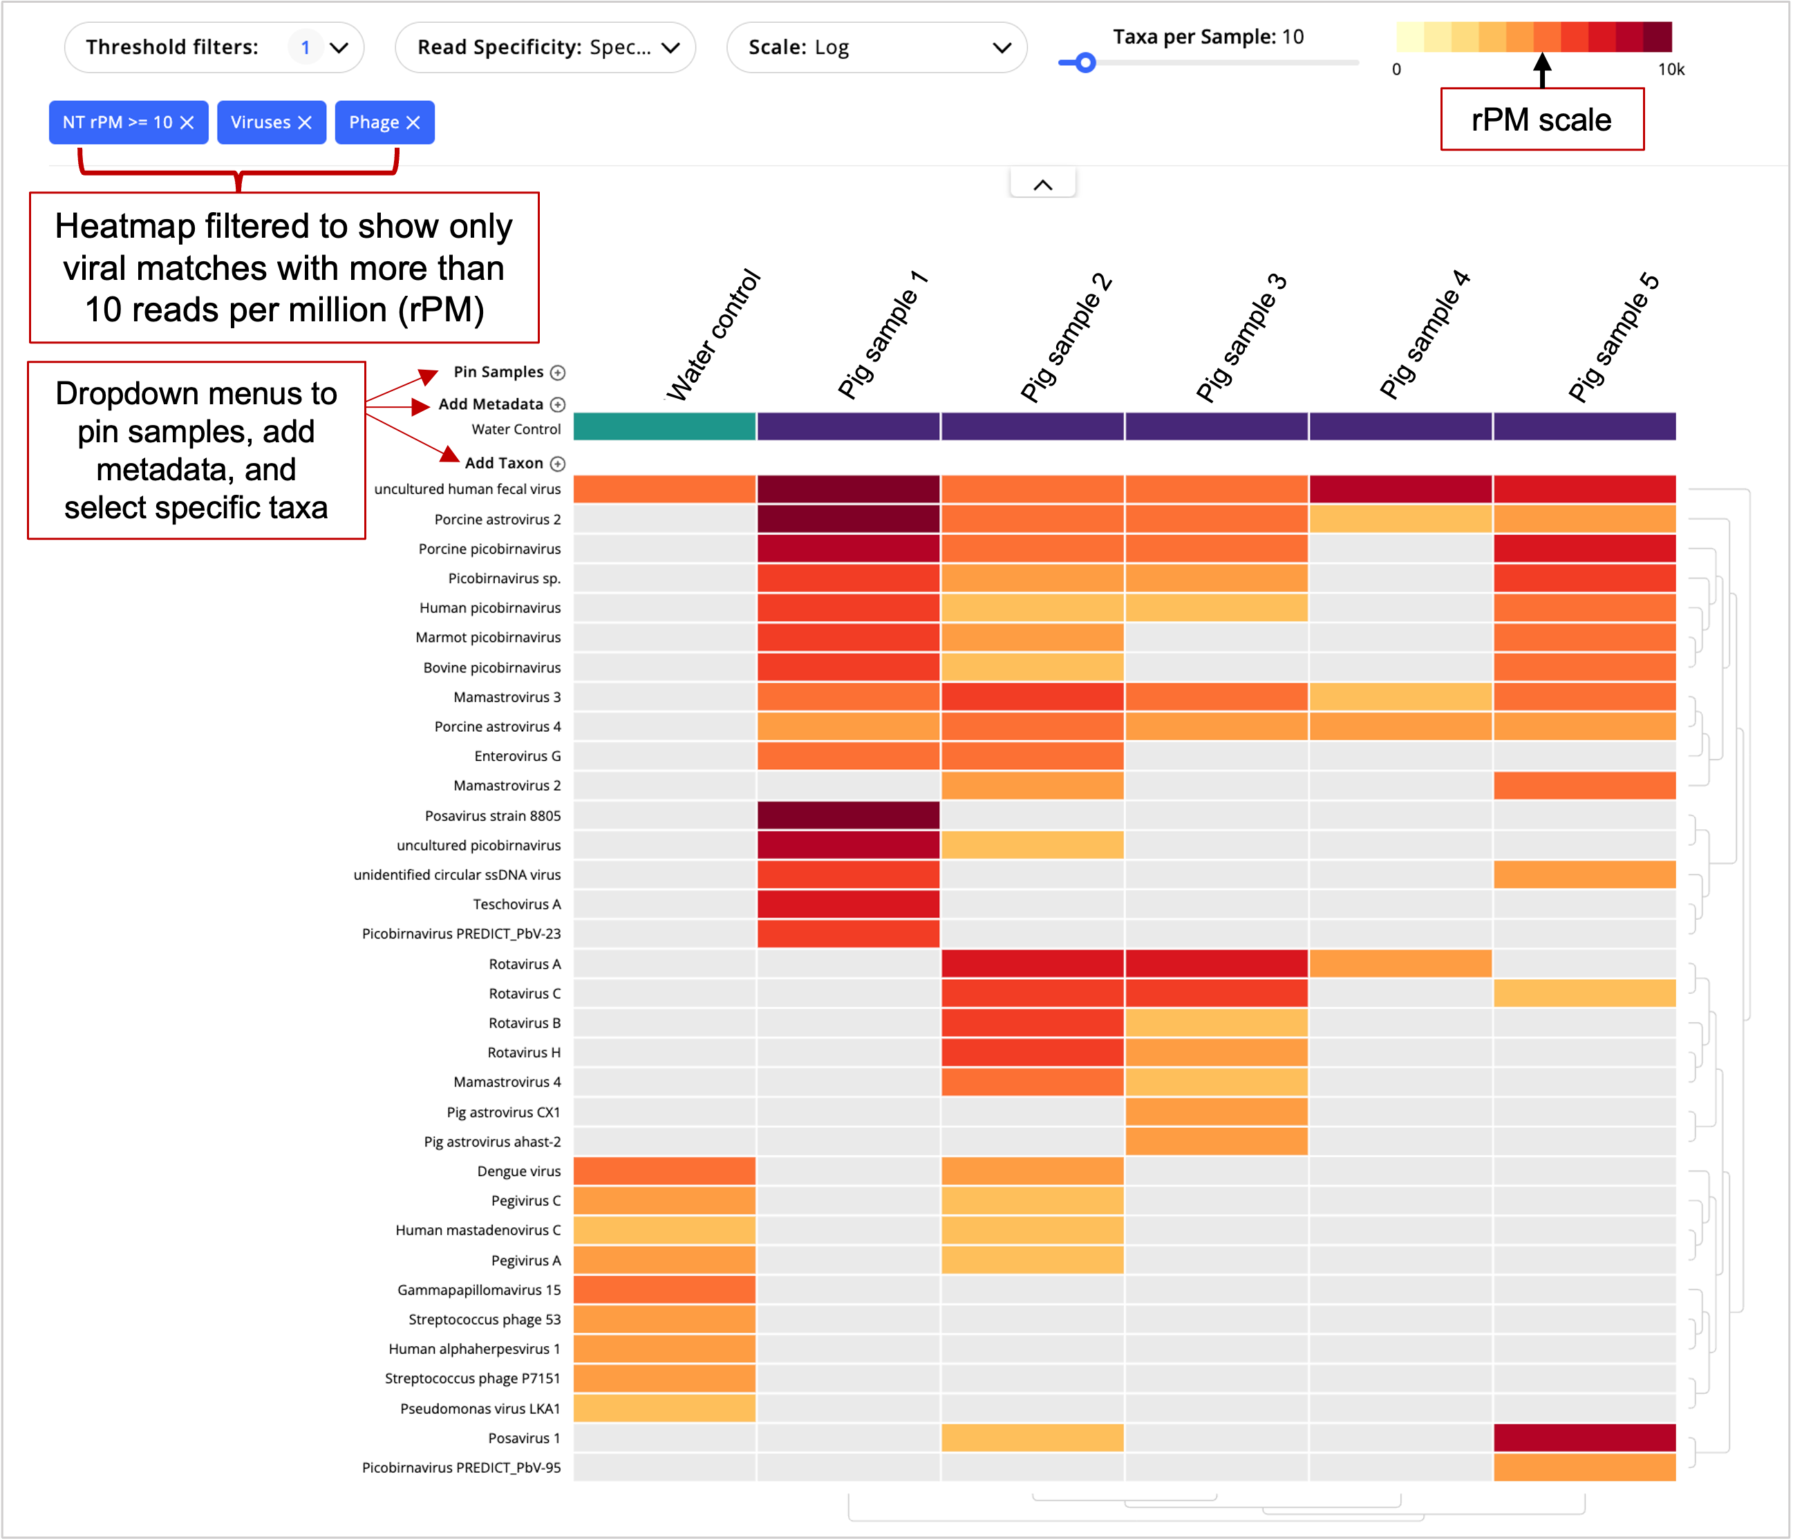Adjust the Taxa per Sample slider handle
Screen dimensions: 1793x1539
point(1087,62)
